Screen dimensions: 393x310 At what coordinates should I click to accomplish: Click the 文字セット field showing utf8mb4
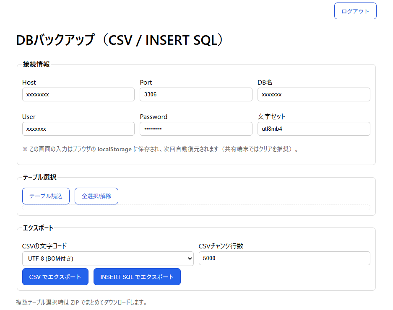coord(313,129)
